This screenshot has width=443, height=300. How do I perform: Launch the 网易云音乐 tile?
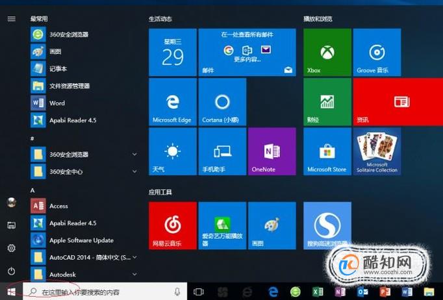point(173,225)
